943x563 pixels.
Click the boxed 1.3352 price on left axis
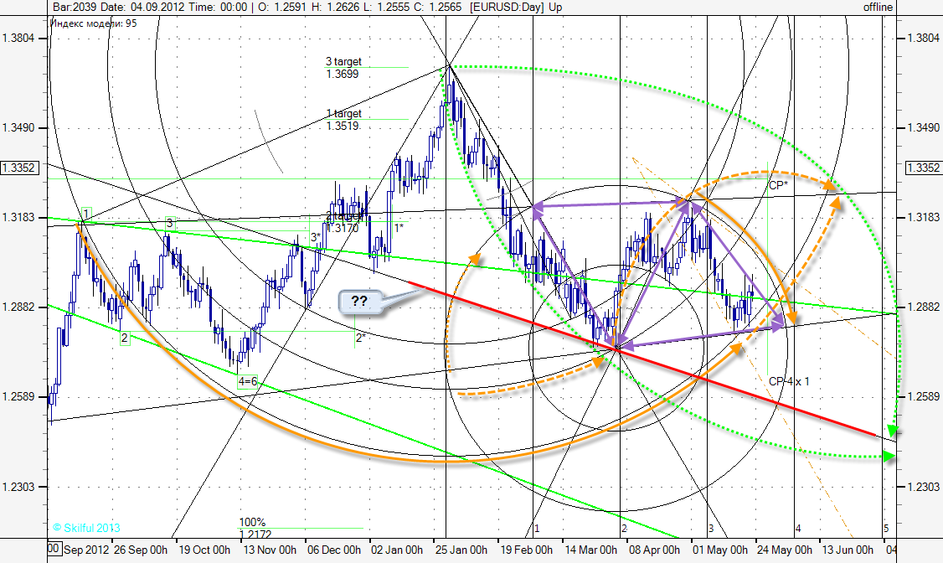[18, 168]
